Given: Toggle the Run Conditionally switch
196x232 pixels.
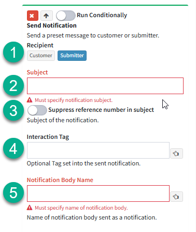Looking at the screenshot, I should (66, 16).
